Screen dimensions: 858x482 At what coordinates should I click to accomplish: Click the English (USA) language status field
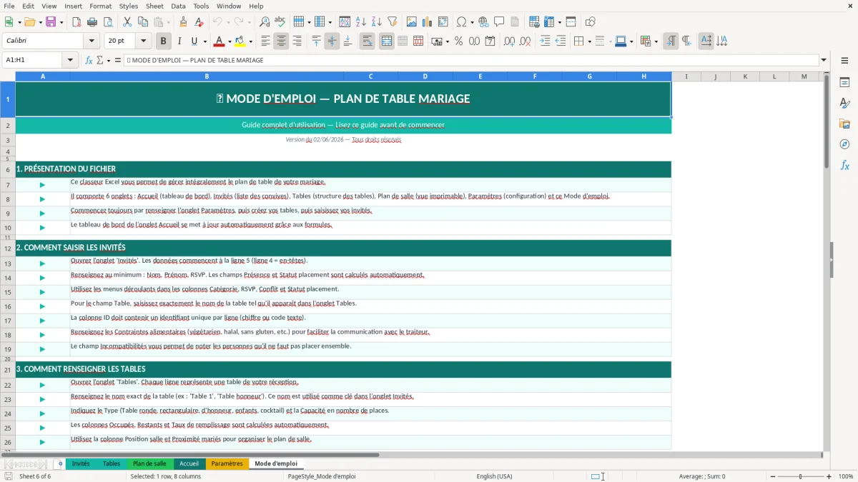(495, 476)
